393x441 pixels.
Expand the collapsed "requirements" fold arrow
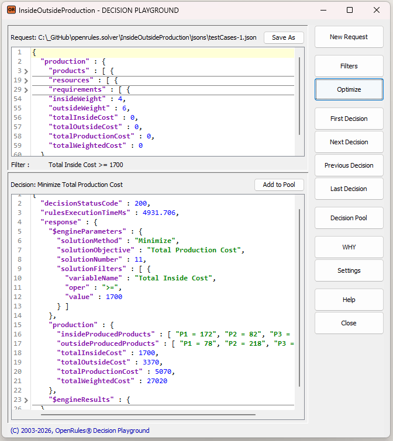[26, 90]
